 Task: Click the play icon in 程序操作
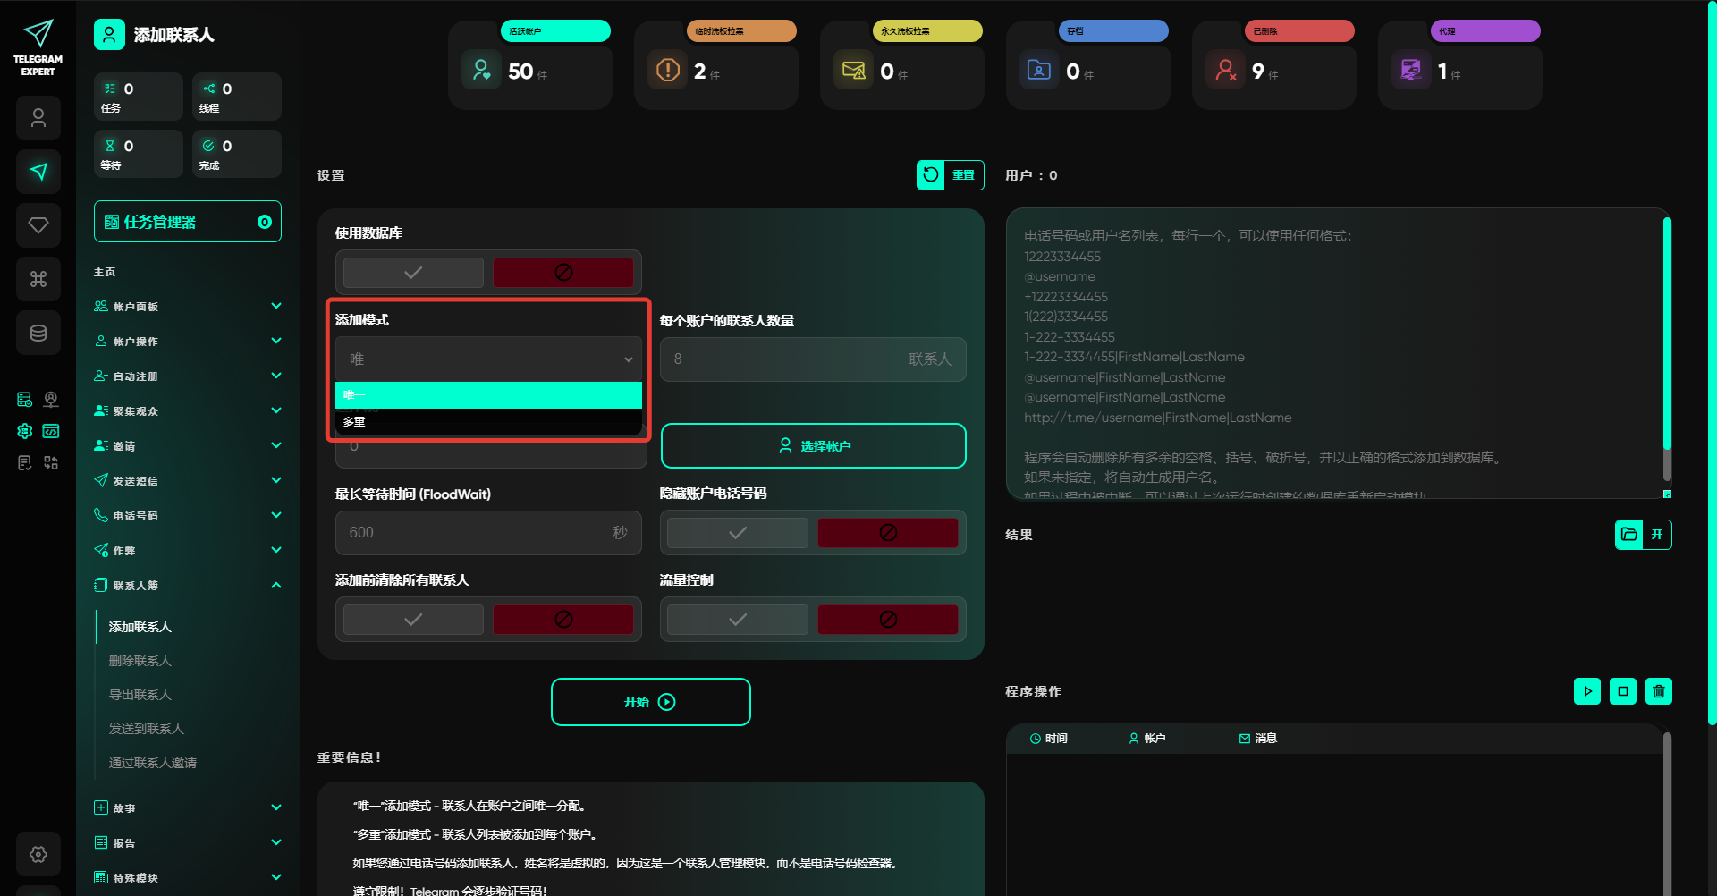coord(1586,691)
